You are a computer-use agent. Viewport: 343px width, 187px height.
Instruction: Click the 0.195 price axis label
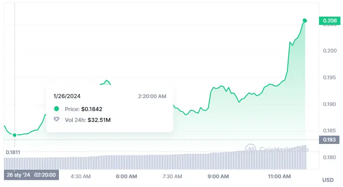click(330, 77)
